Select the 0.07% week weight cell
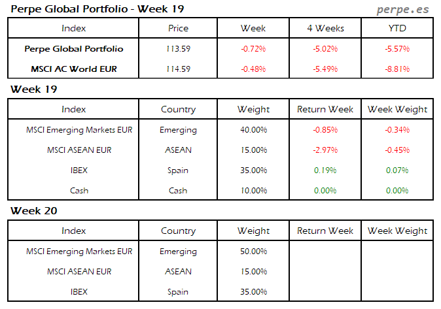The width and height of the screenshot is (441, 309). [398, 171]
